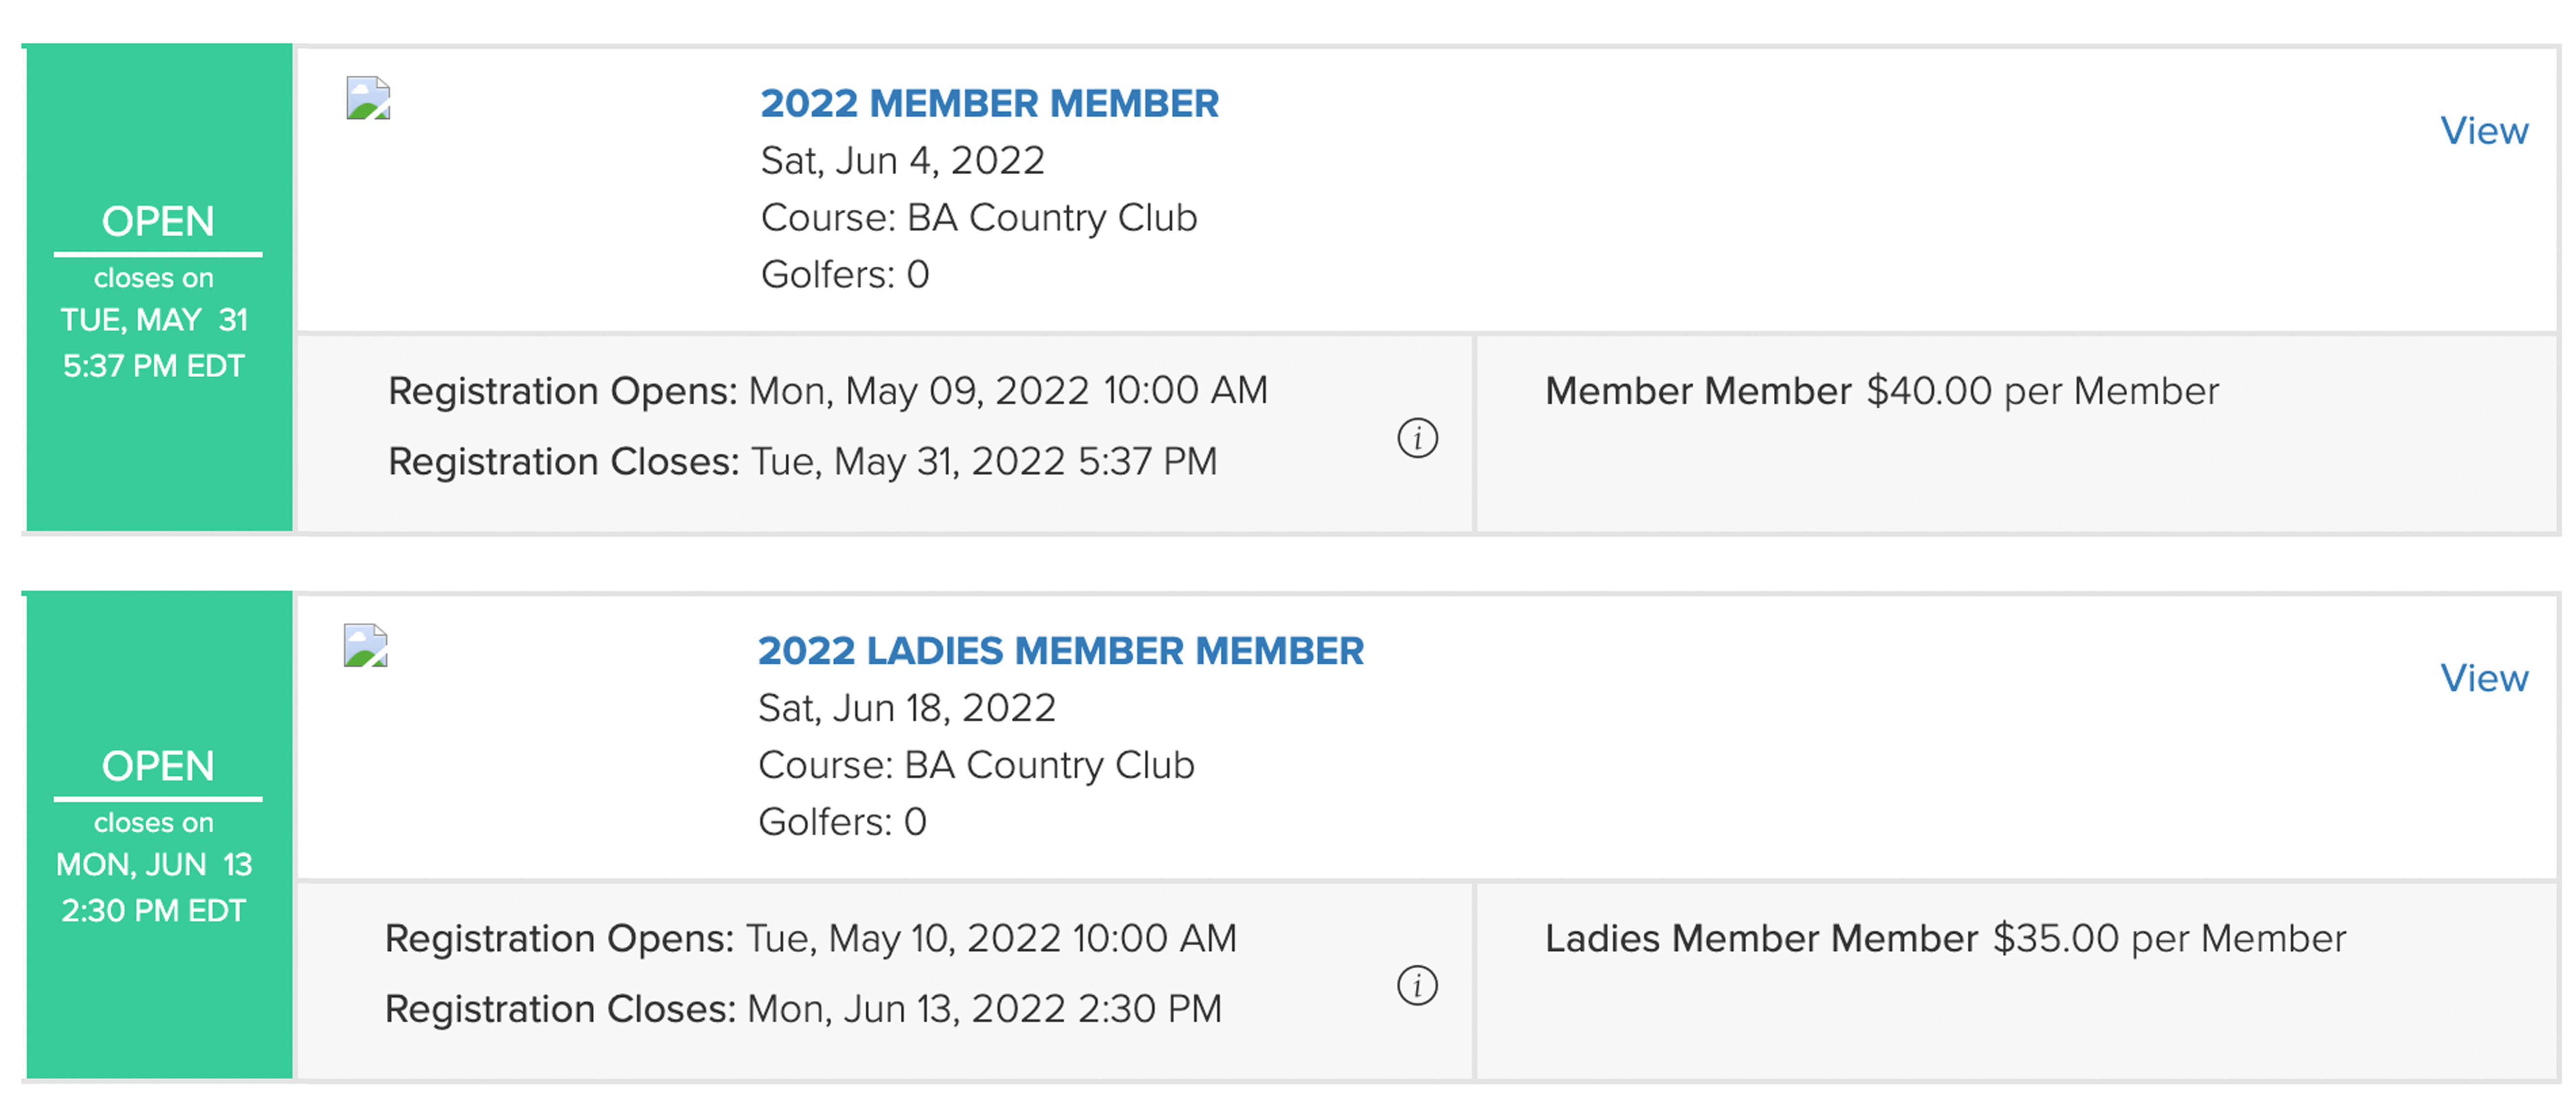Screen dimensions: 2576x1117
Task: Click Registration Opens Mon, May 09 line
Action: (828, 391)
